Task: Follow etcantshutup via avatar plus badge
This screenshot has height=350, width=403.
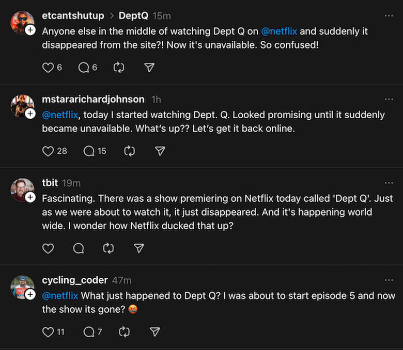Action: tap(30, 30)
